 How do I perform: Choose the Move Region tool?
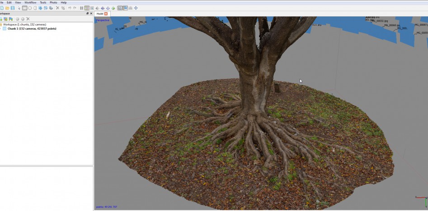(40, 8)
